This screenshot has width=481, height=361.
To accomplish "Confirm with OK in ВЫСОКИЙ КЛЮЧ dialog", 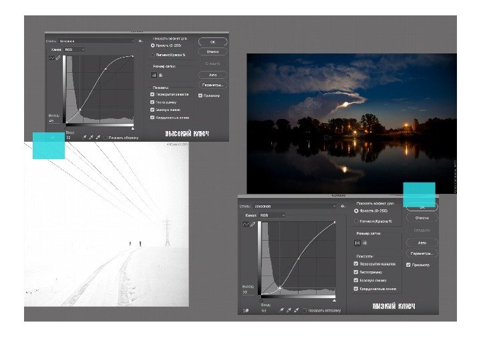I will 213,42.
